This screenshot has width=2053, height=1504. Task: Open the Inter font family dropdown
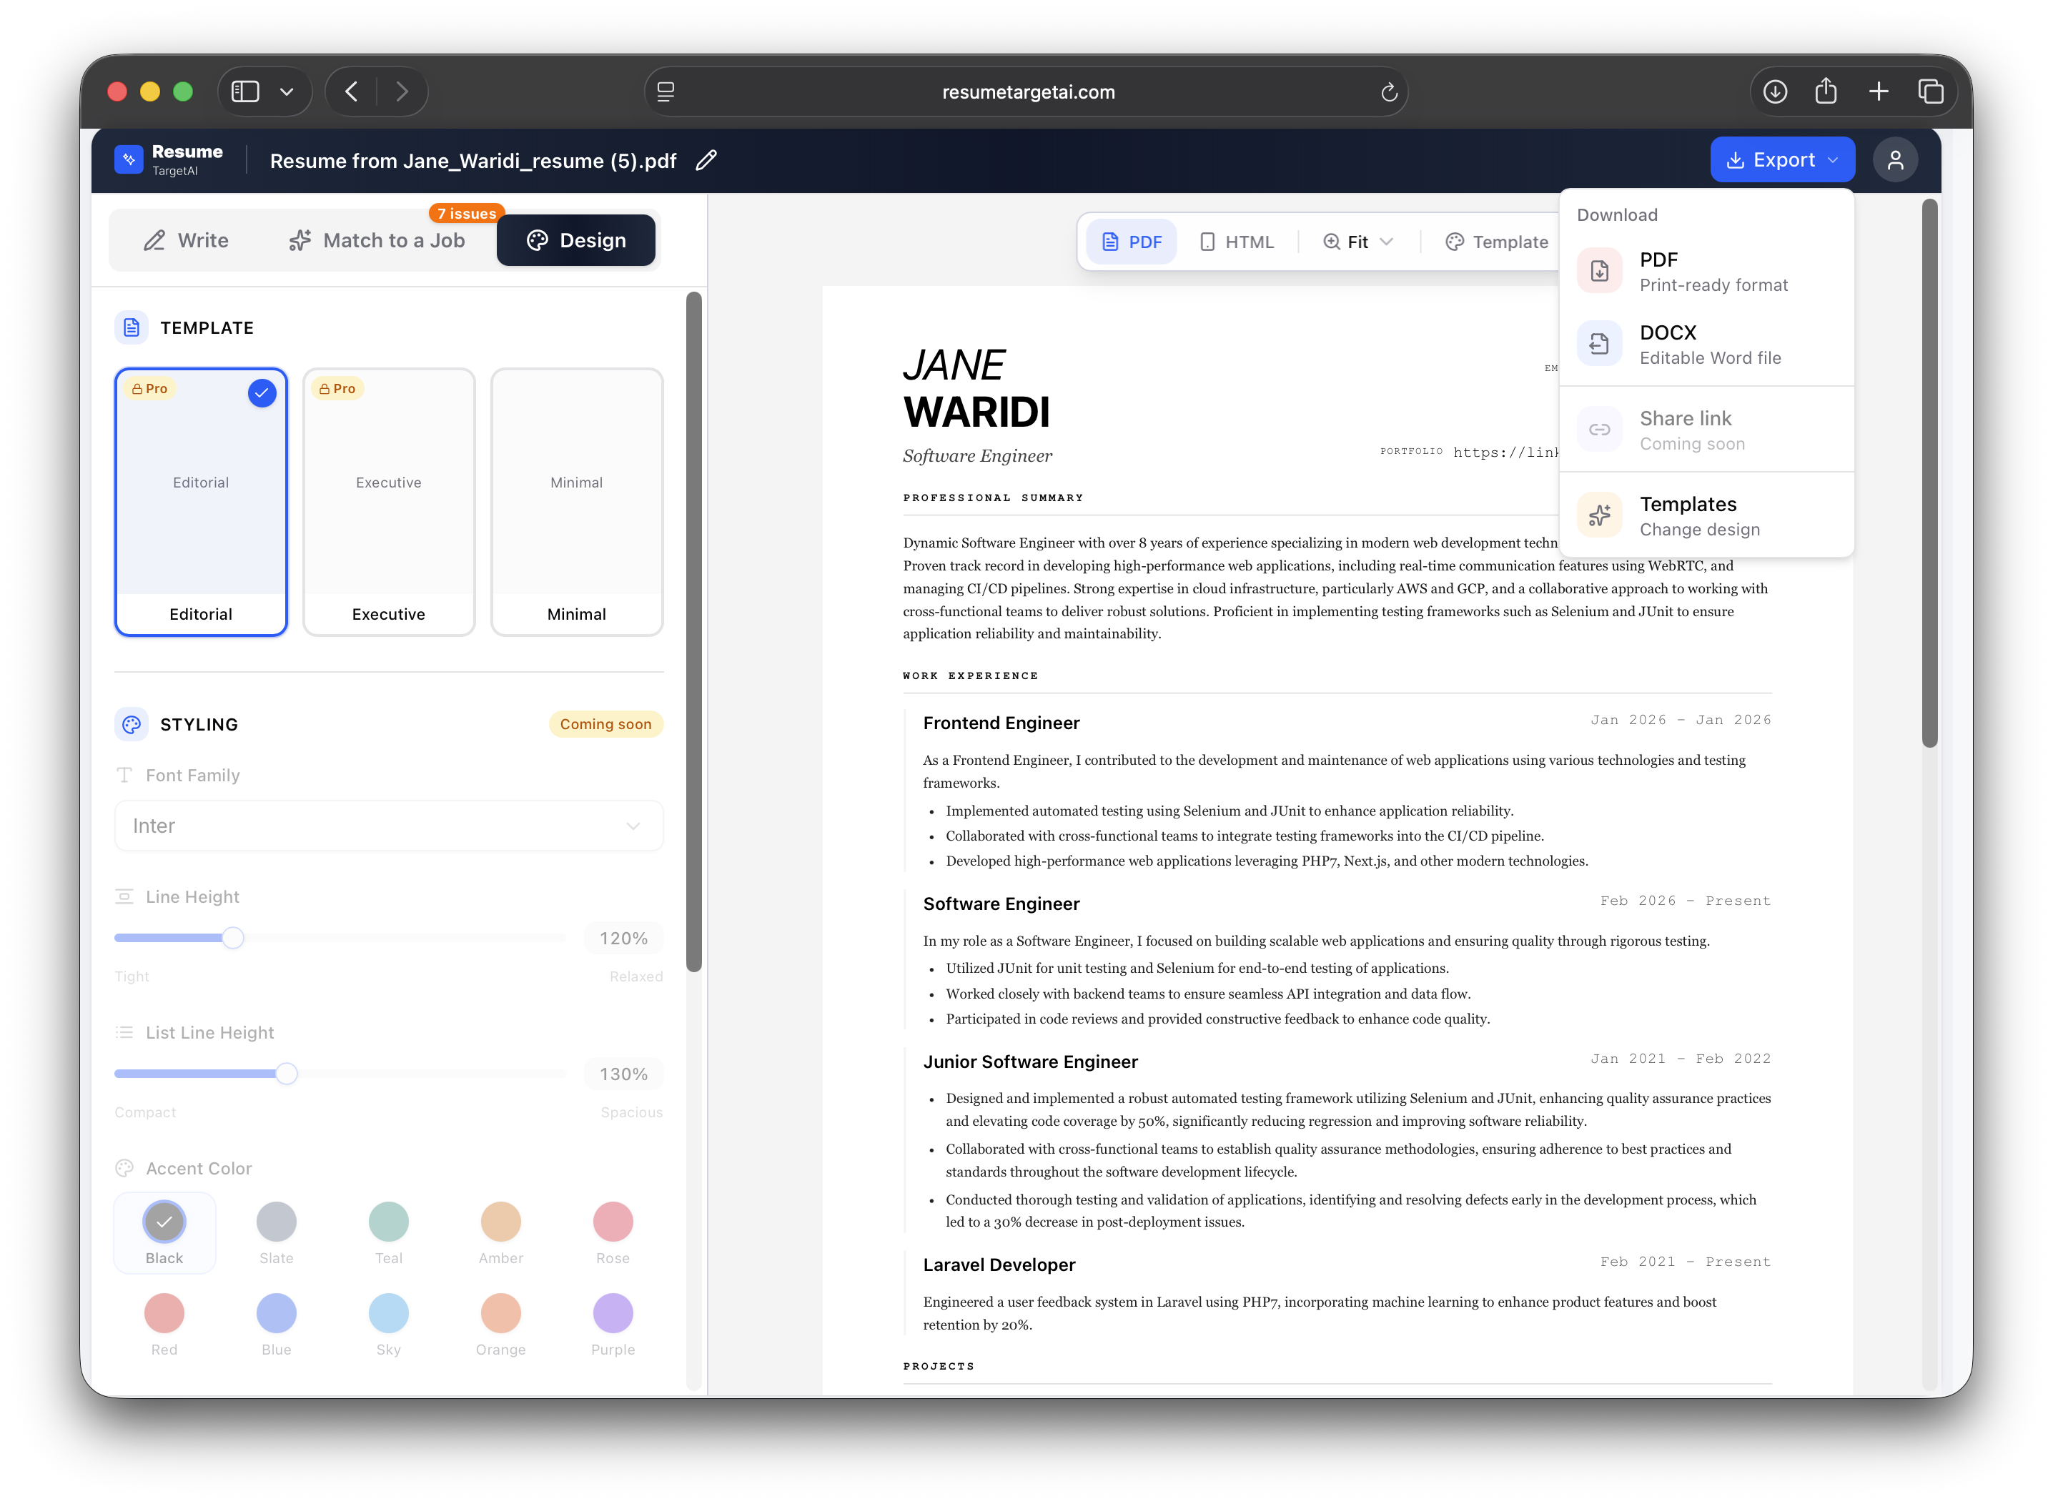(389, 826)
